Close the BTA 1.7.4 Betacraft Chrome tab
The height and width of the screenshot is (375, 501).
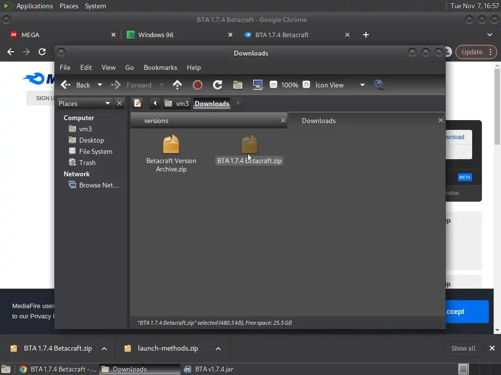(347, 35)
